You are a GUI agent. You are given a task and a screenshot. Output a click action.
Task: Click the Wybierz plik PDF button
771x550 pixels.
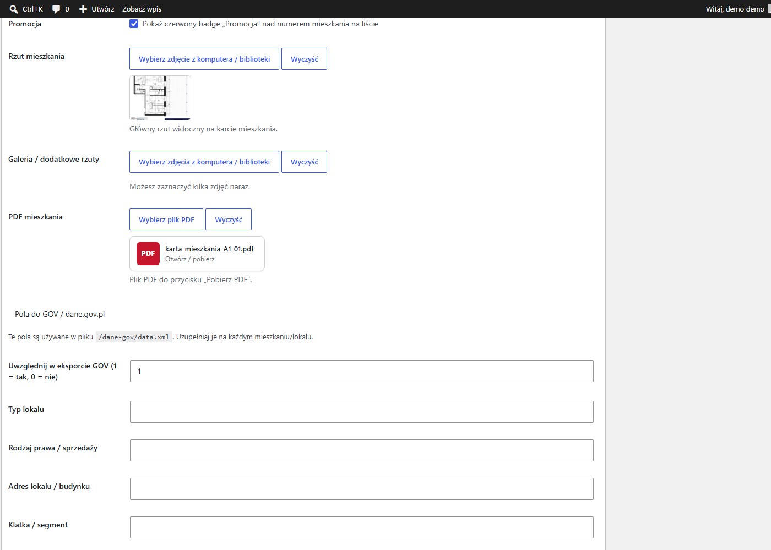(166, 219)
